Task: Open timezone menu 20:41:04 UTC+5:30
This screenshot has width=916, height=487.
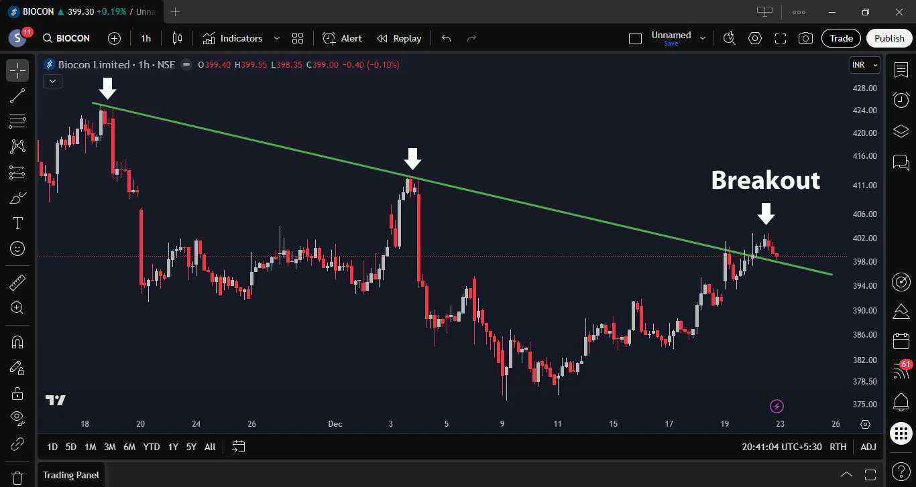Action: 782,447
